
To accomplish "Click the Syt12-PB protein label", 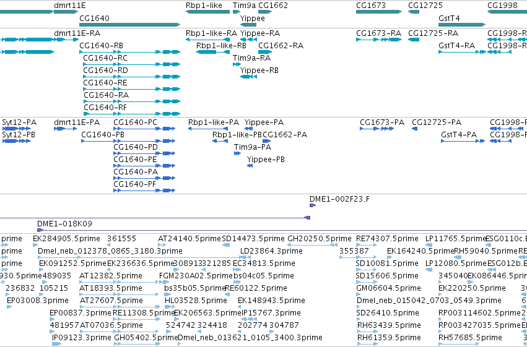I will click(x=19, y=135).
